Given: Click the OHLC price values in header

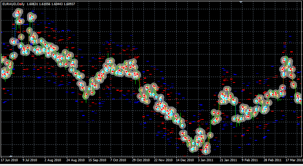Looking at the screenshot, I should (x=46, y=4).
